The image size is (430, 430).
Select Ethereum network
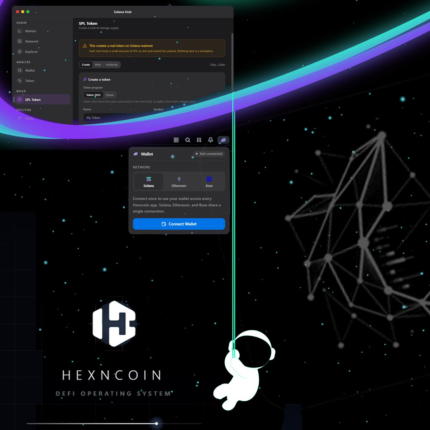179,182
